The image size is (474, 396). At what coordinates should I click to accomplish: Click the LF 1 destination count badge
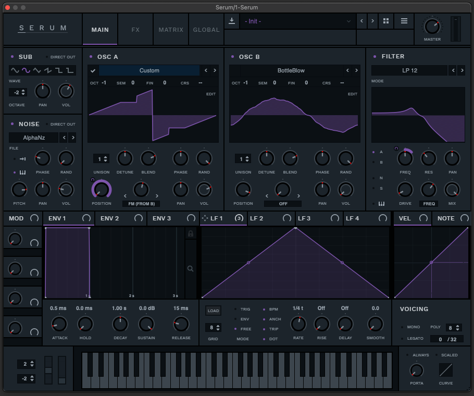point(239,218)
